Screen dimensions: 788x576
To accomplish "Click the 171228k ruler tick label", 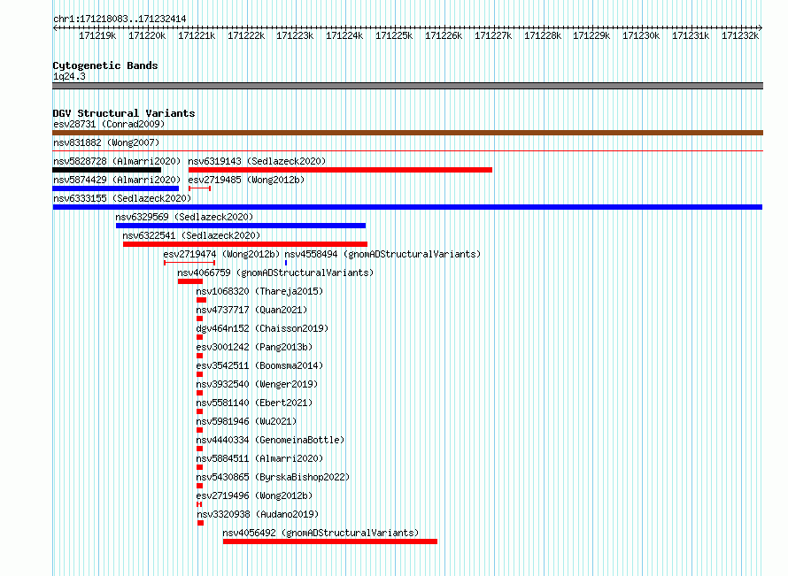I will (x=543, y=35).
